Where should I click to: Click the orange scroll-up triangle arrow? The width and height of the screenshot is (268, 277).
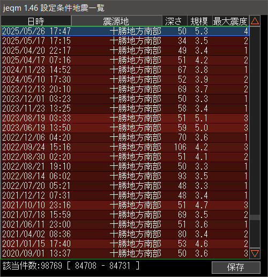click(255, 21)
